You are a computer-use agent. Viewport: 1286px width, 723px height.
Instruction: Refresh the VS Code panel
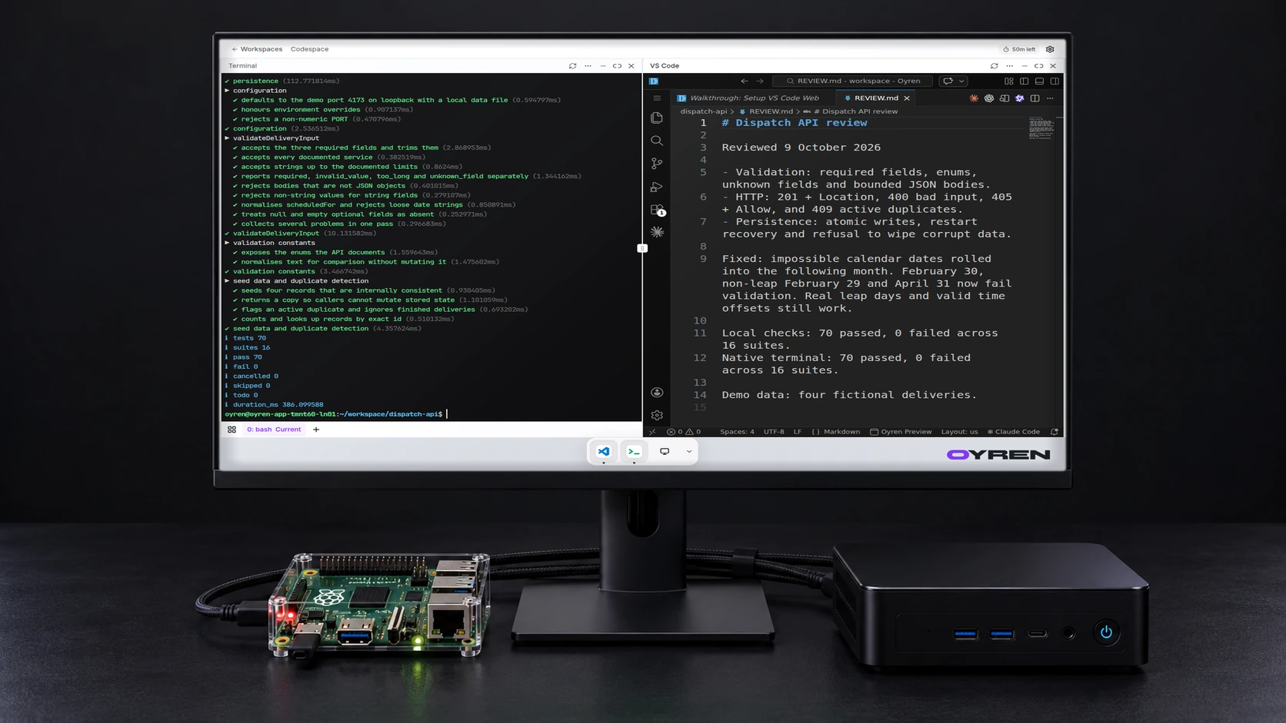(994, 66)
